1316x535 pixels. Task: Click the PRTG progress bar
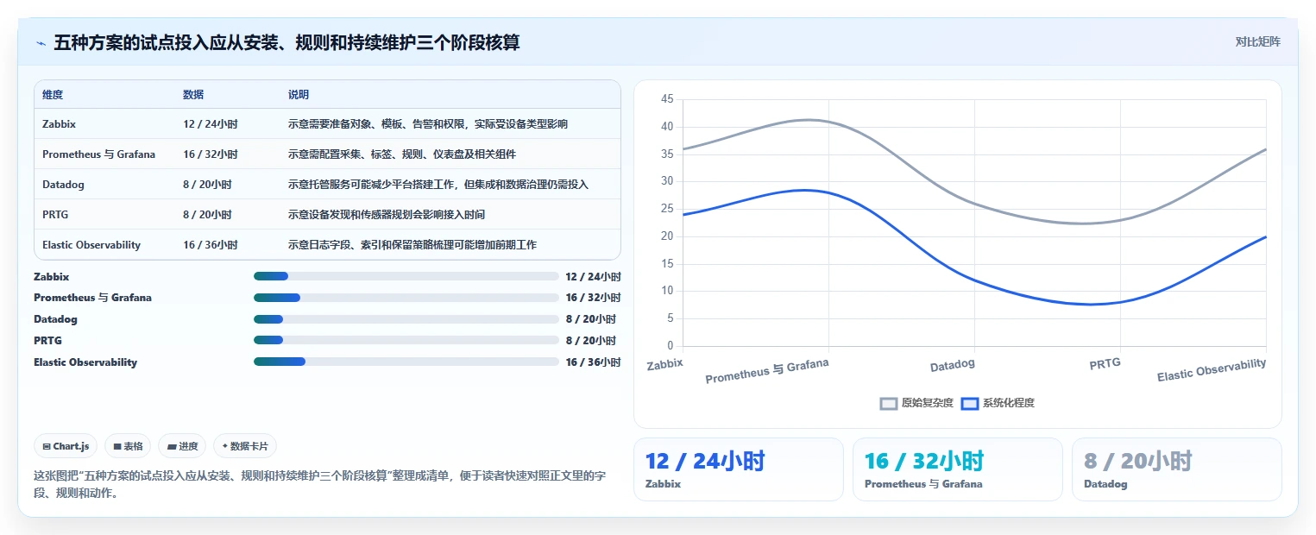(x=406, y=341)
